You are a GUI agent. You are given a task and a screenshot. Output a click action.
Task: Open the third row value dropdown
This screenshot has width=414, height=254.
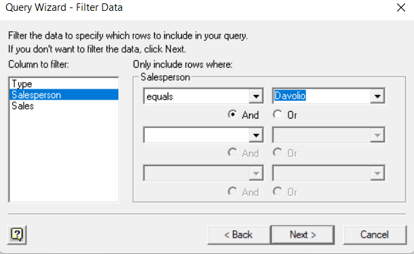377,173
